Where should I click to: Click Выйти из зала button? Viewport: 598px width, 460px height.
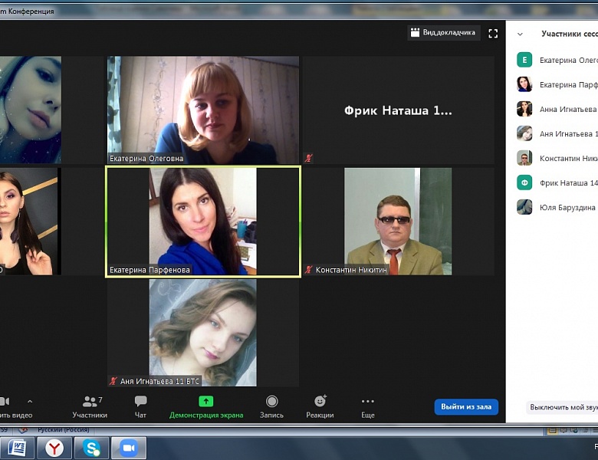[466, 406]
